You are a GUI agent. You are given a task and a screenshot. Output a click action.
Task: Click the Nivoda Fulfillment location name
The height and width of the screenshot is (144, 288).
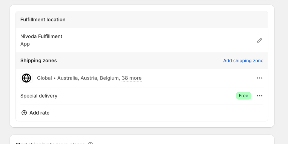point(41,36)
